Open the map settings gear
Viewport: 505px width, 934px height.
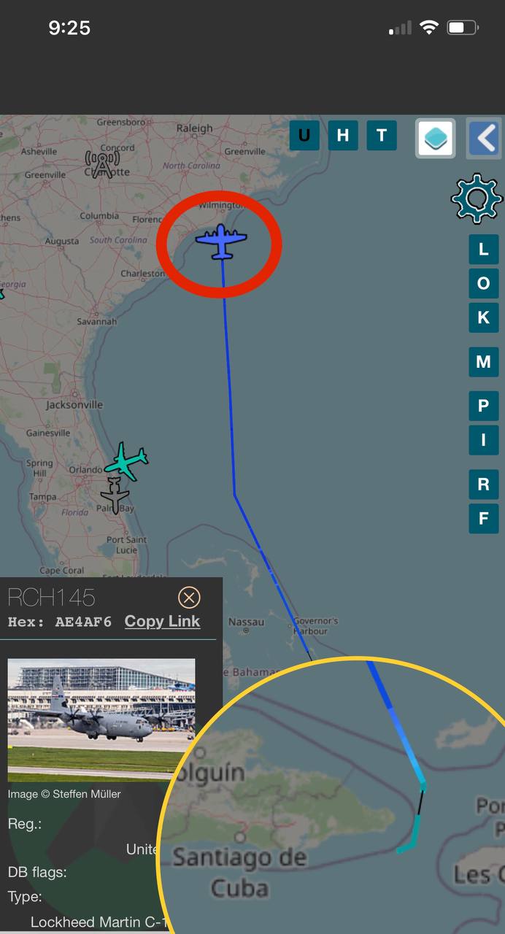coord(477,198)
